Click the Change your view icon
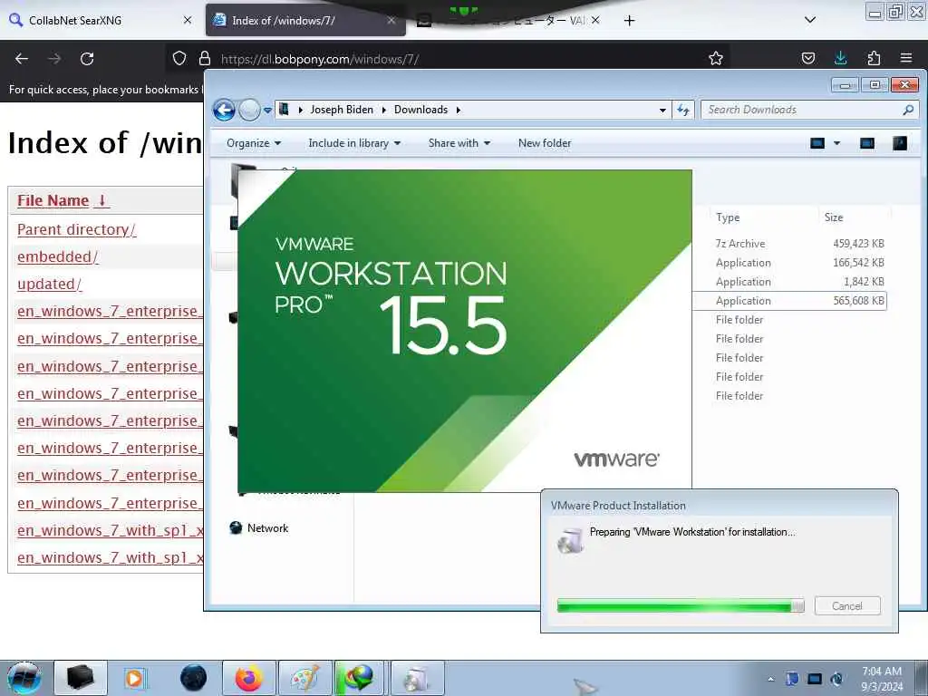This screenshot has height=696, width=928. point(817,143)
